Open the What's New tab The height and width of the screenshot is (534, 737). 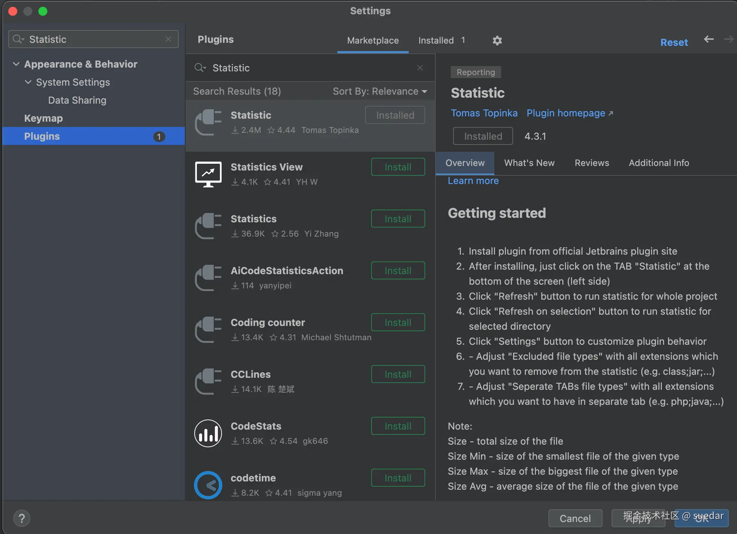(529, 163)
